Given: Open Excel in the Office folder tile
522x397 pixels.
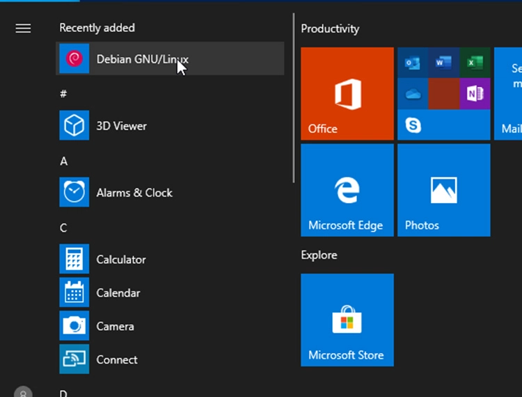Looking at the screenshot, I should point(475,63).
